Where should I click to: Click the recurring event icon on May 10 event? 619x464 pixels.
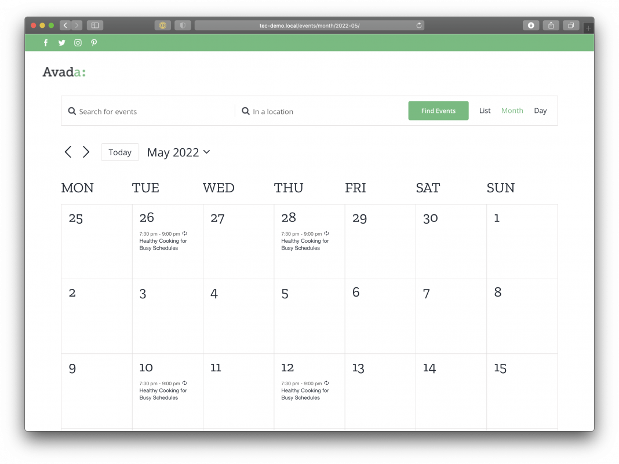(x=184, y=382)
